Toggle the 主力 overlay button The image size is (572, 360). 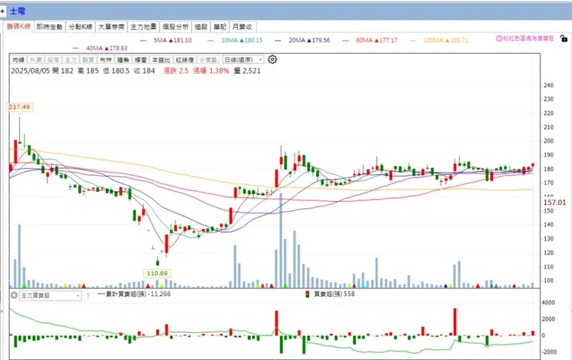(x=71, y=59)
